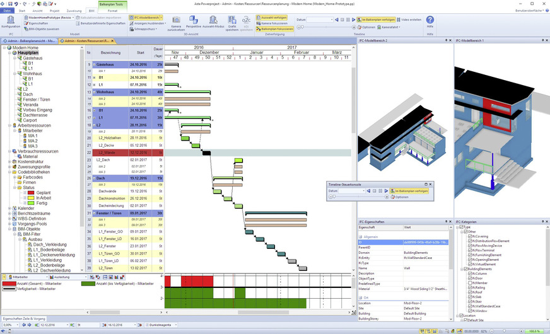Viewport: 550px width, 334px height.
Task: Uncheck the IfcCovering category checkbox
Action: pyautogui.click(x=469, y=237)
